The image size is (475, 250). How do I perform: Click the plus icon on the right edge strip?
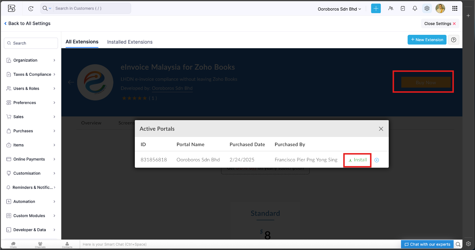(468, 16)
